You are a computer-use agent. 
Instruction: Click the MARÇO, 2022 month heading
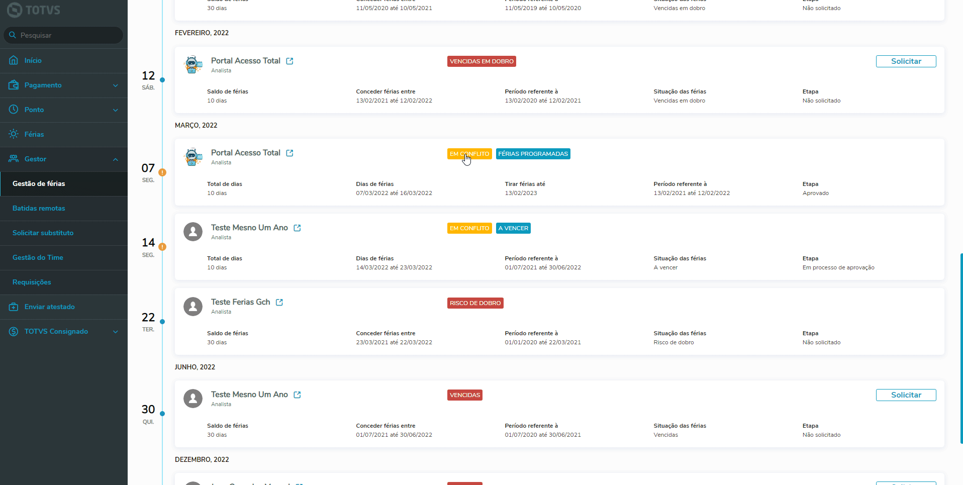196,125
